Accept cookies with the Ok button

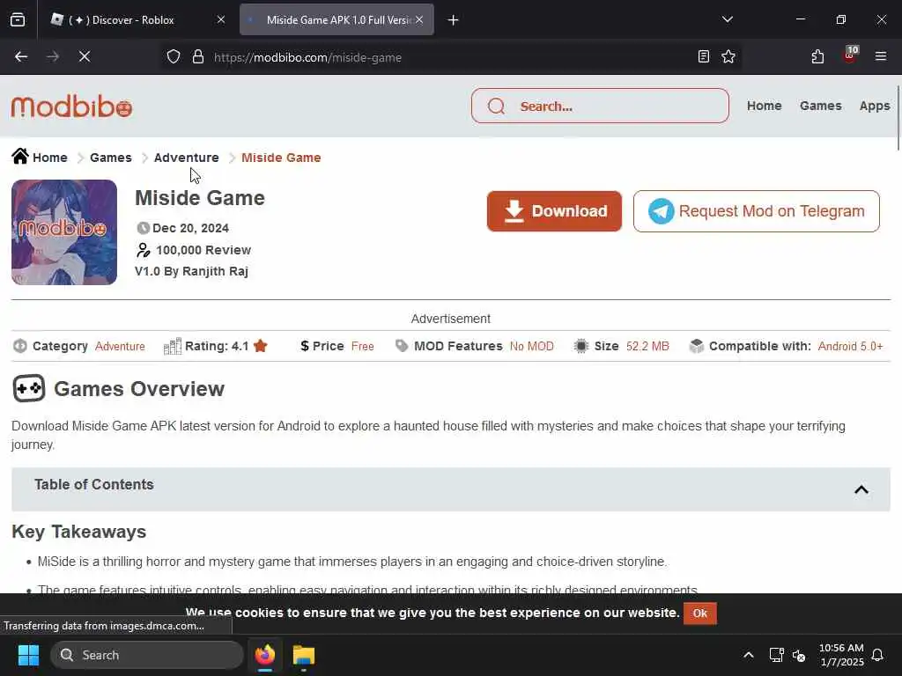coord(700,614)
